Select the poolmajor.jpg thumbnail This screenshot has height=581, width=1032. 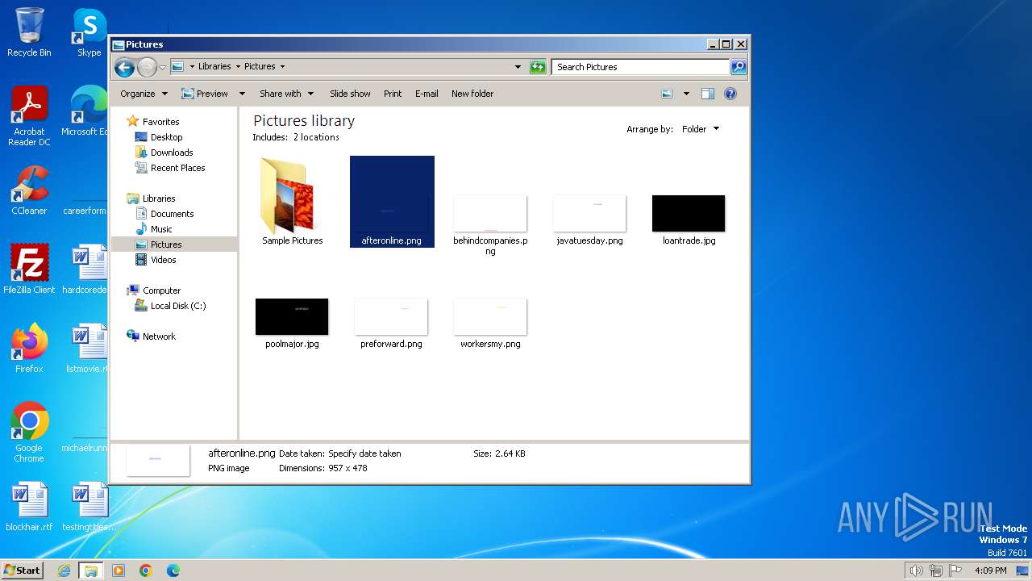(292, 317)
